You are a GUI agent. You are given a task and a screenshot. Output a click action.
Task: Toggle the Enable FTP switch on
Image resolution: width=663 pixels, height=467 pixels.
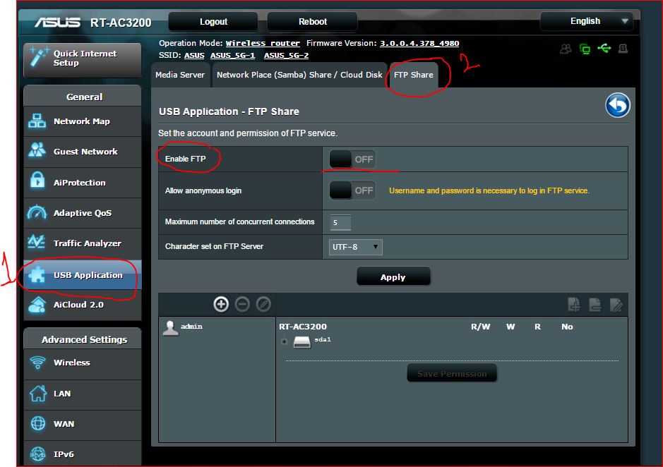point(352,158)
